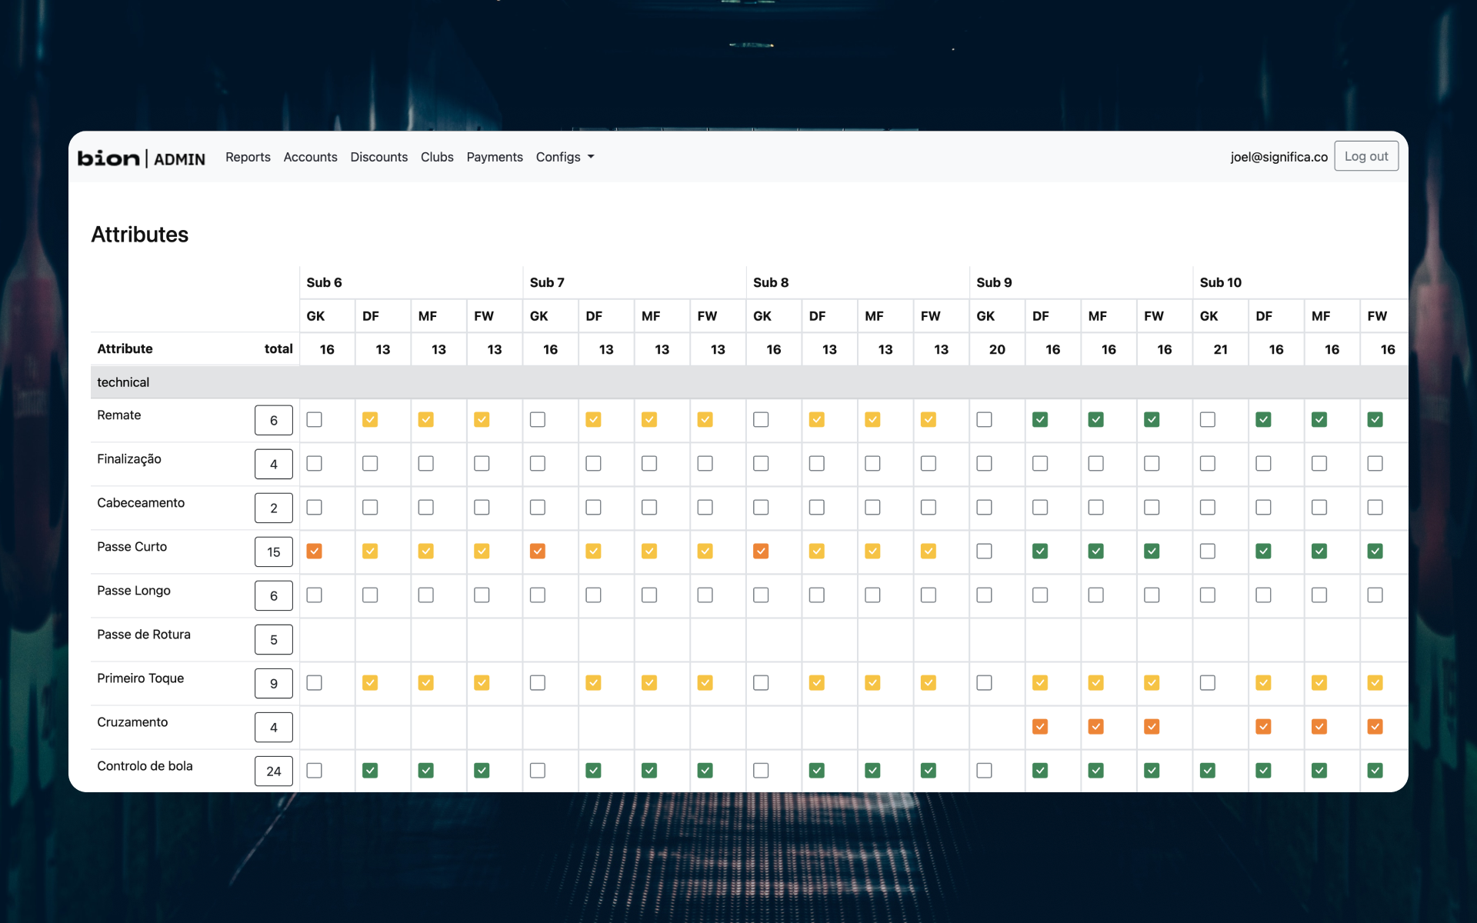This screenshot has width=1477, height=923.
Task: Click the bion ADMIN logo
Action: click(x=142, y=158)
